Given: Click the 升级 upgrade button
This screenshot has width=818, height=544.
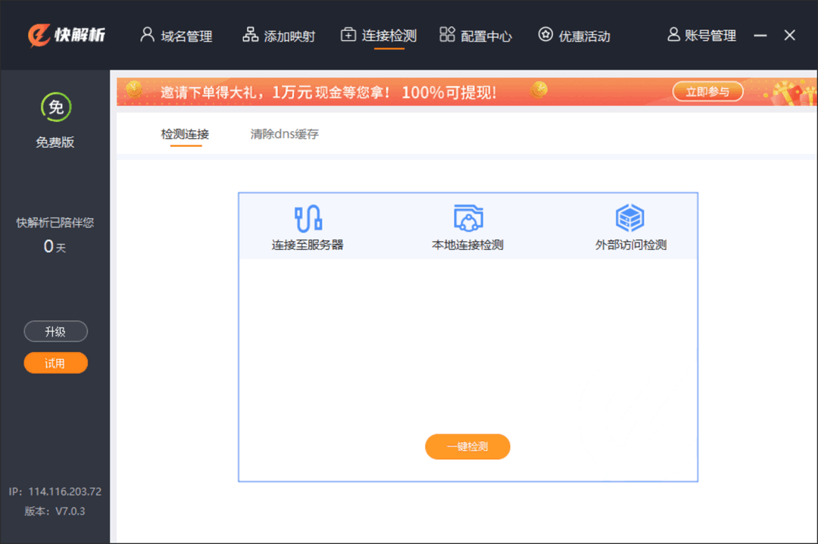Looking at the screenshot, I should (x=55, y=331).
